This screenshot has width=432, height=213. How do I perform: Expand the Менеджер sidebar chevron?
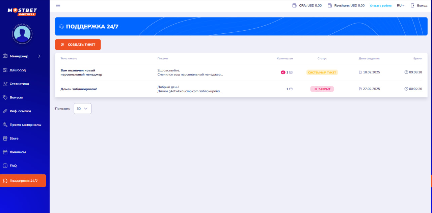tap(39, 56)
